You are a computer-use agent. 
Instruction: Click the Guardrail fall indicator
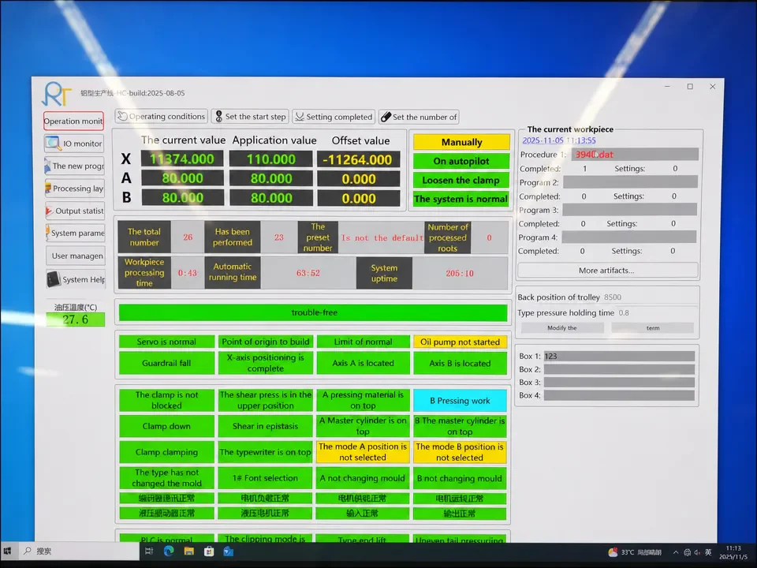(166, 363)
